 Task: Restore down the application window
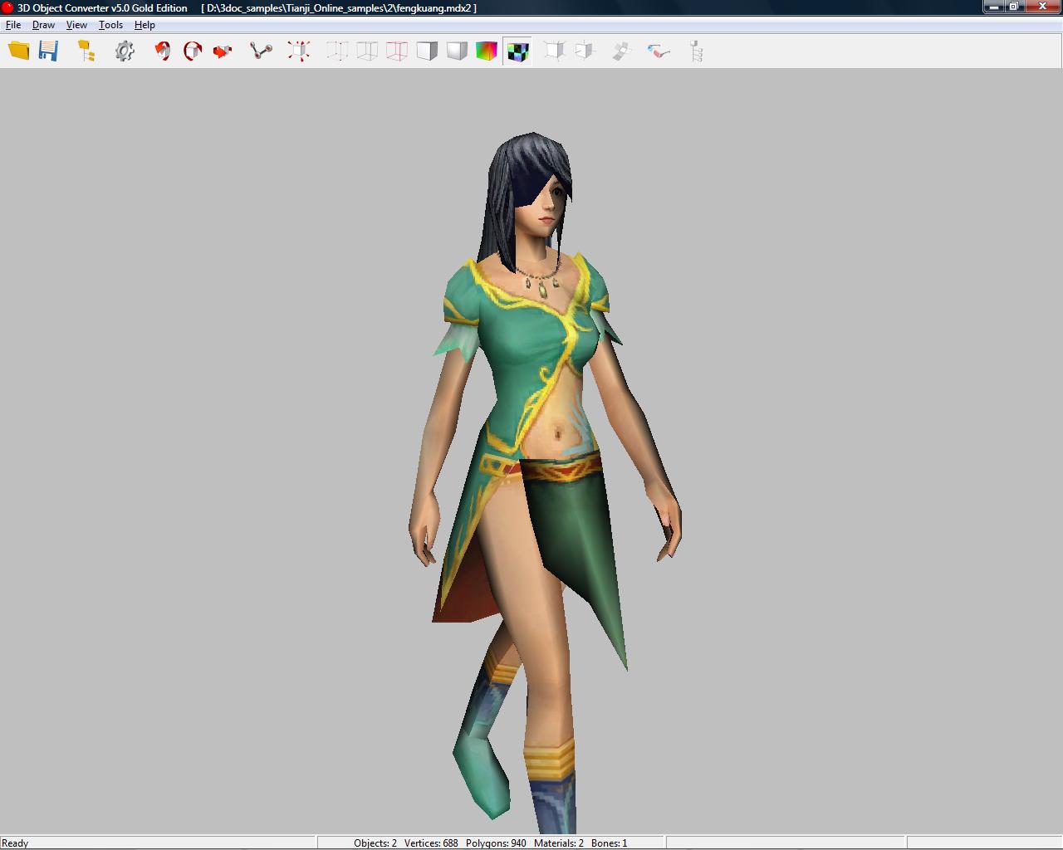pyautogui.click(x=1015, y=7)
